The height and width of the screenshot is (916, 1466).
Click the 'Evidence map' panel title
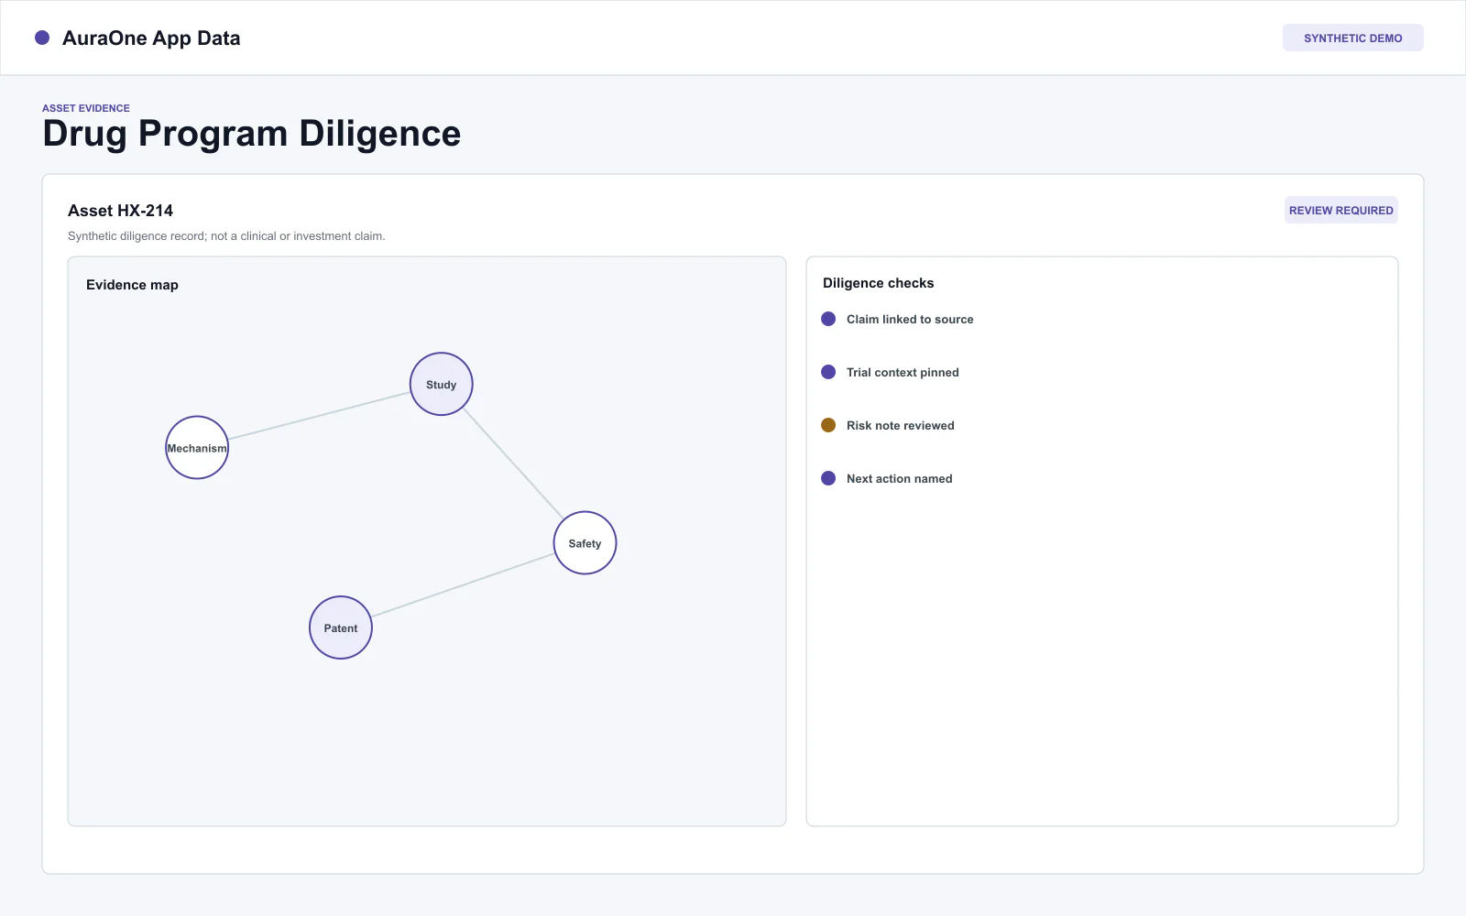(x=132, y=285)
